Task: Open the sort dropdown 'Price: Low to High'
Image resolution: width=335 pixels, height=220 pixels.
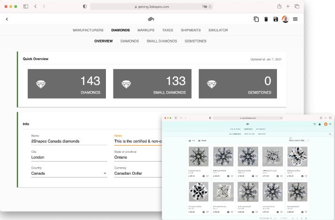Action: click(299, 140)
